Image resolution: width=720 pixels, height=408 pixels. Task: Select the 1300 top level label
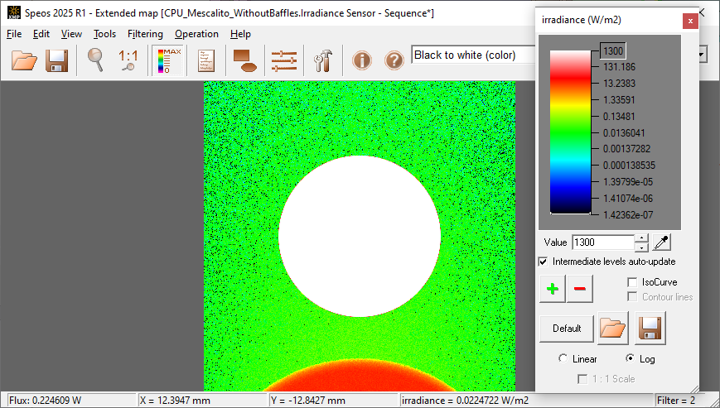click(x=613, y=50)
